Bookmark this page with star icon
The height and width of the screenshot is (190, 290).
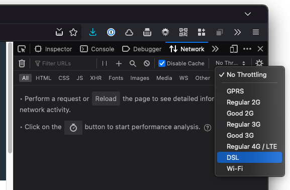coord(73,32)
